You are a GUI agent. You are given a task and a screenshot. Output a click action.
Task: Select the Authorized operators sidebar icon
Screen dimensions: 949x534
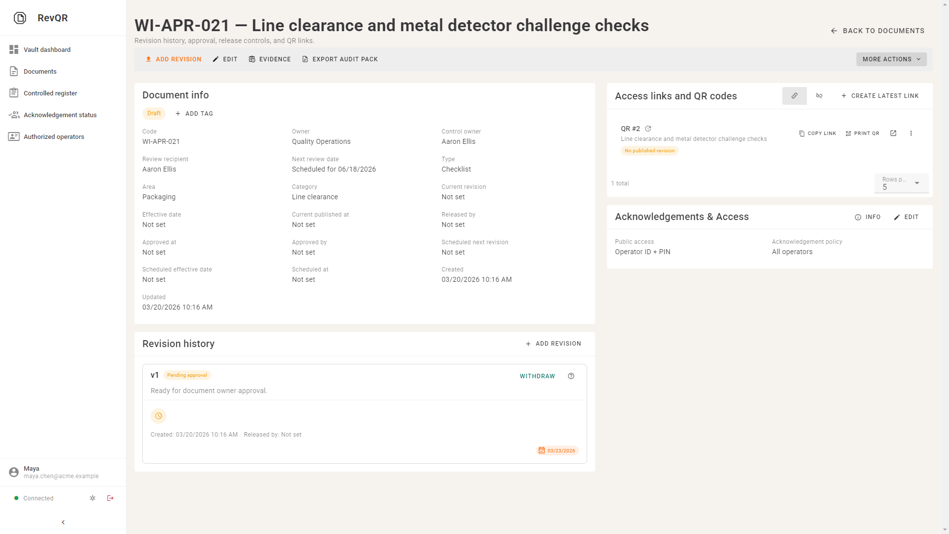pyautogui.click(x=14, y=136)
